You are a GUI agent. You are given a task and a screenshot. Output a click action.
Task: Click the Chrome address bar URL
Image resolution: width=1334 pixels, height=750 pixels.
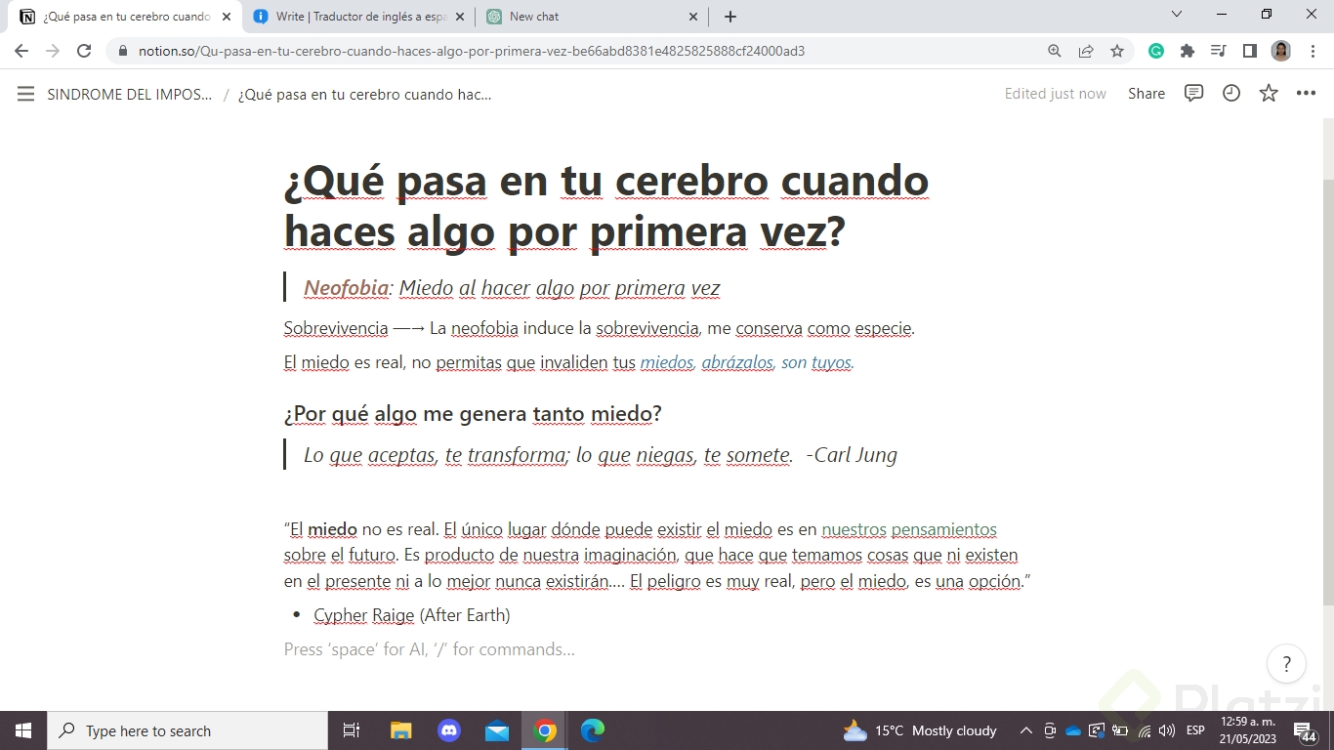(472, 51)
